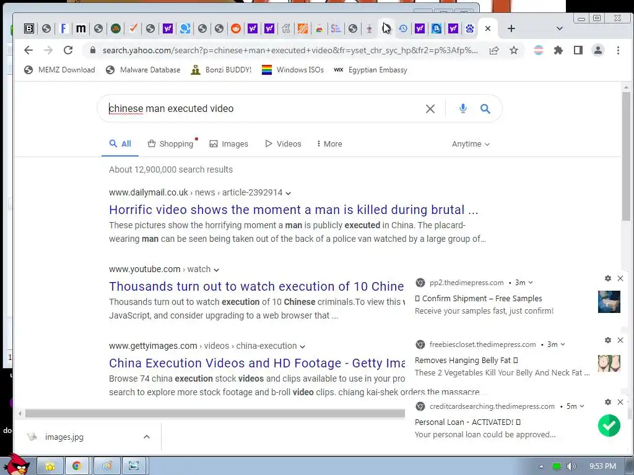Open the Malware Database bookmark
This screenshot has width=634, height=475.
tap(143, 70)
